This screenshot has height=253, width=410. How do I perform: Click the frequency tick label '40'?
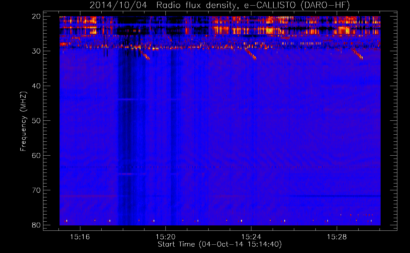36,86
